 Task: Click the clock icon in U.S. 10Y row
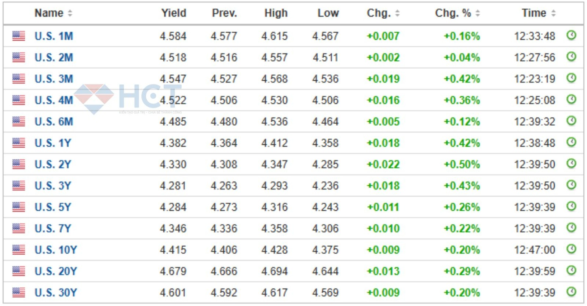pos(571,249)
